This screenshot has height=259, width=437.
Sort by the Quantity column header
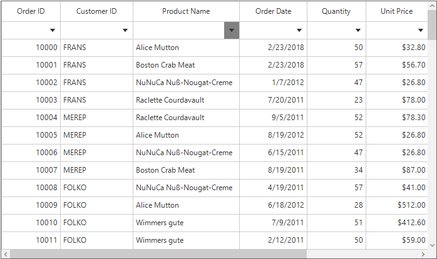(x=336, y=11)
